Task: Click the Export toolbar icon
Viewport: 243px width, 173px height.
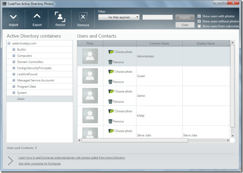Action: [37, 16]
